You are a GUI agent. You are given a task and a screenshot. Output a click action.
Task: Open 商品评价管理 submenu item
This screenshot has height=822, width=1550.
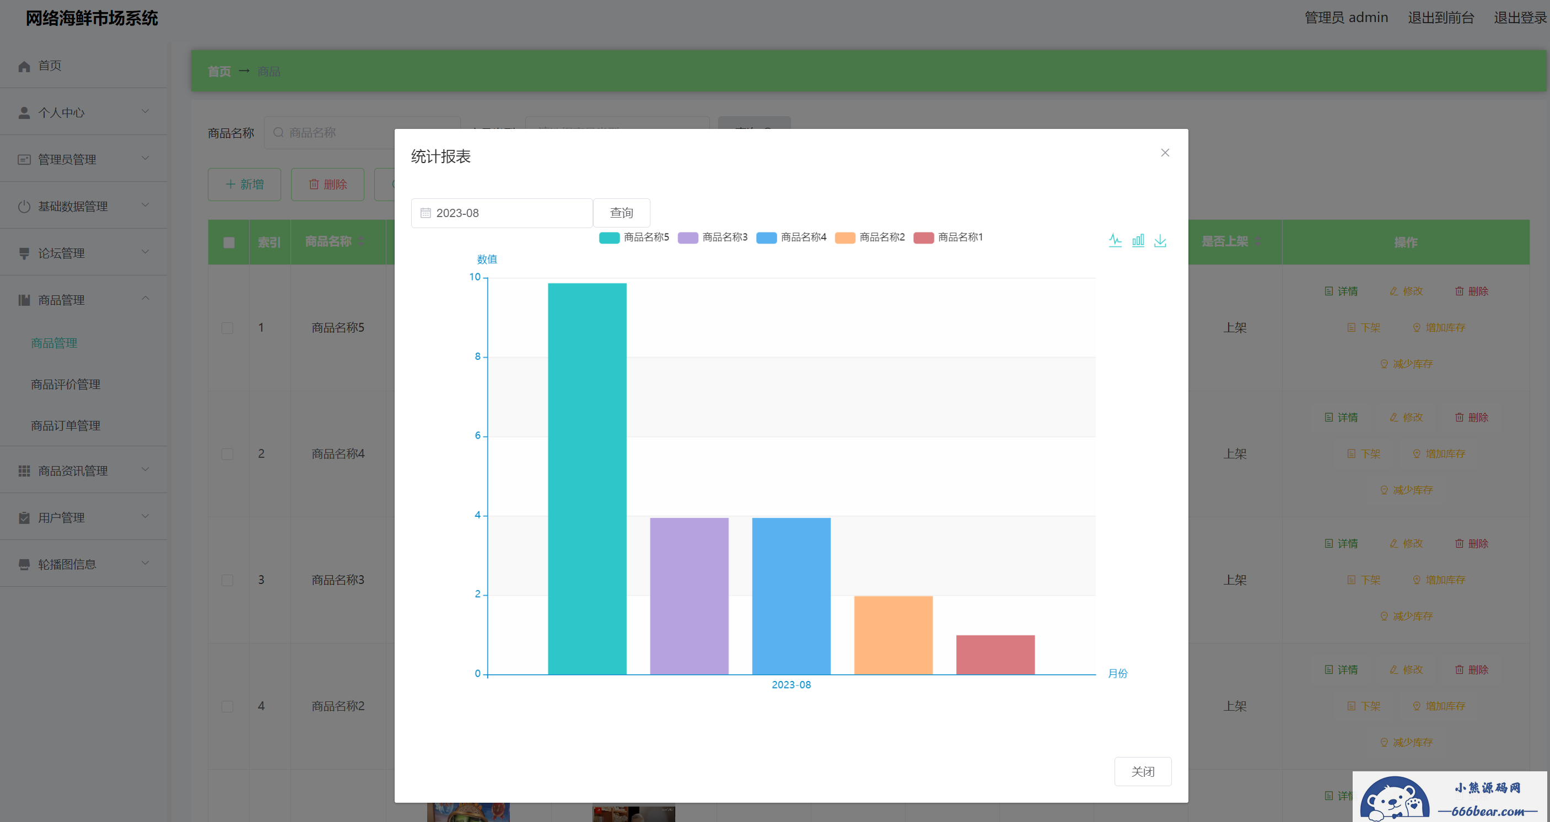[x=66, y=385]
